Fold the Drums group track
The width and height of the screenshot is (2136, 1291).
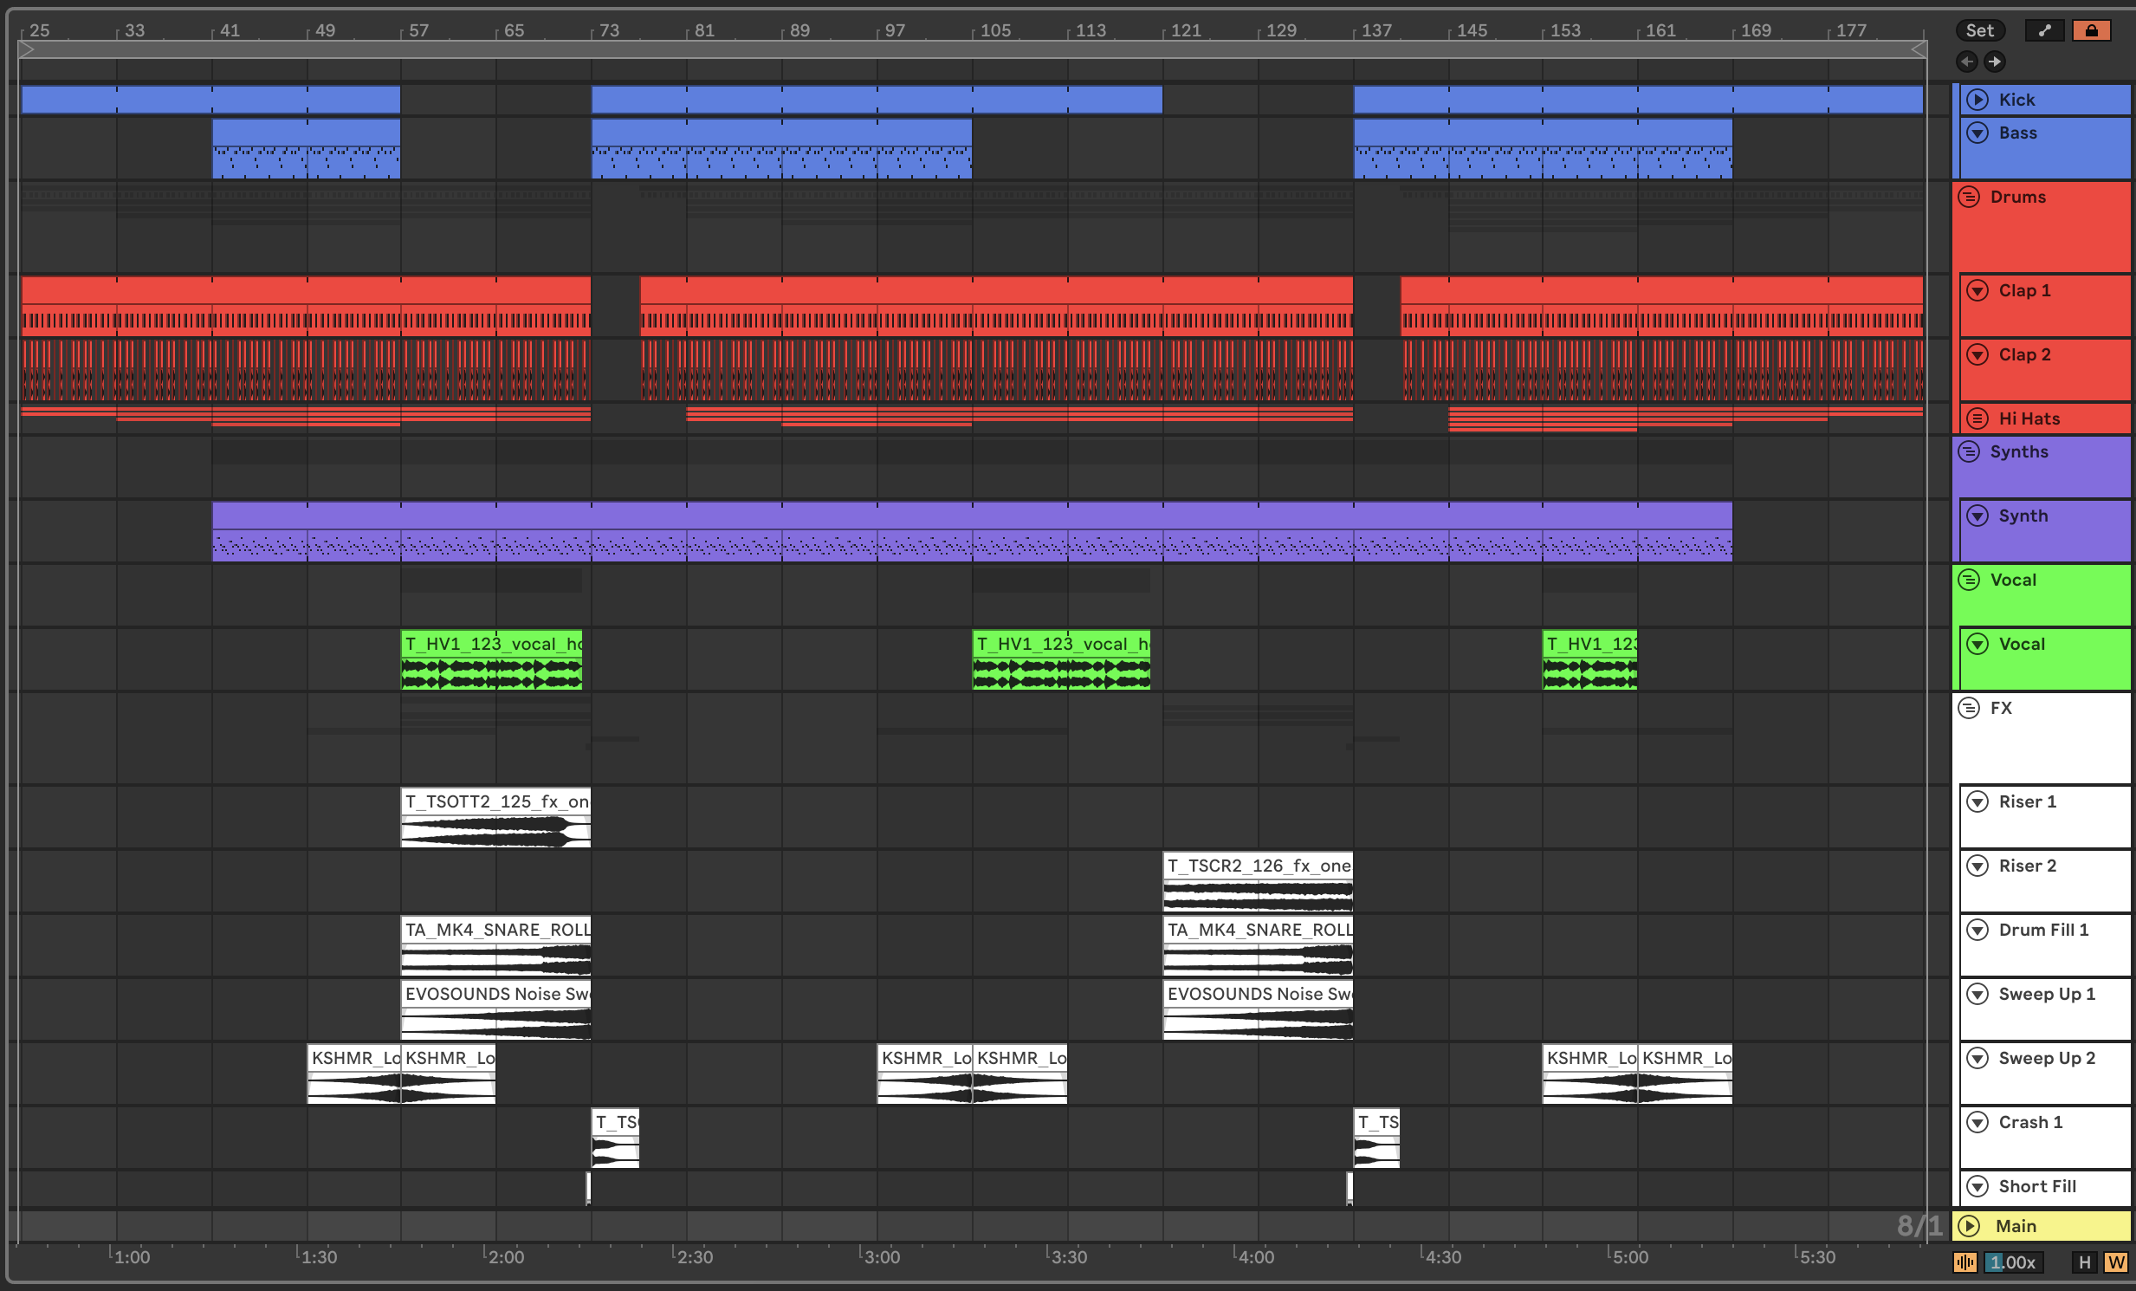coord(1969,197)
